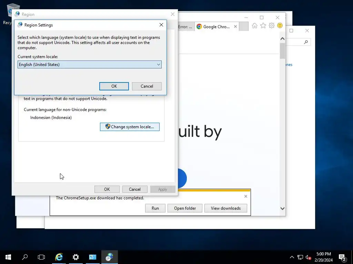Open Task View on taskbar
This screenshot has width=353, height=264.
pyautogui.click(x=41, y=257)
